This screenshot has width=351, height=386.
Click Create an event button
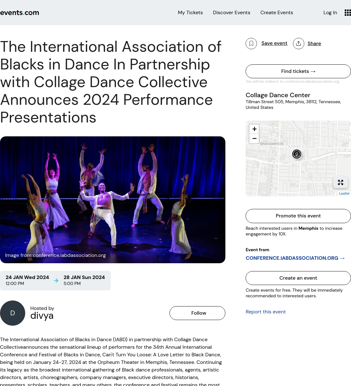pos(298,278)
